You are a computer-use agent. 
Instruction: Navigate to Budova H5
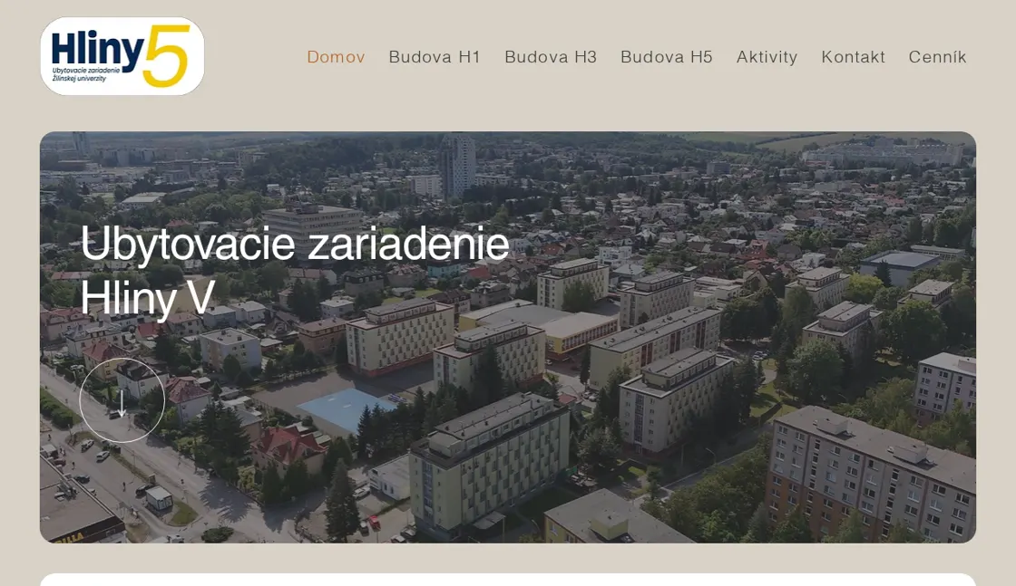coord(666,57)
